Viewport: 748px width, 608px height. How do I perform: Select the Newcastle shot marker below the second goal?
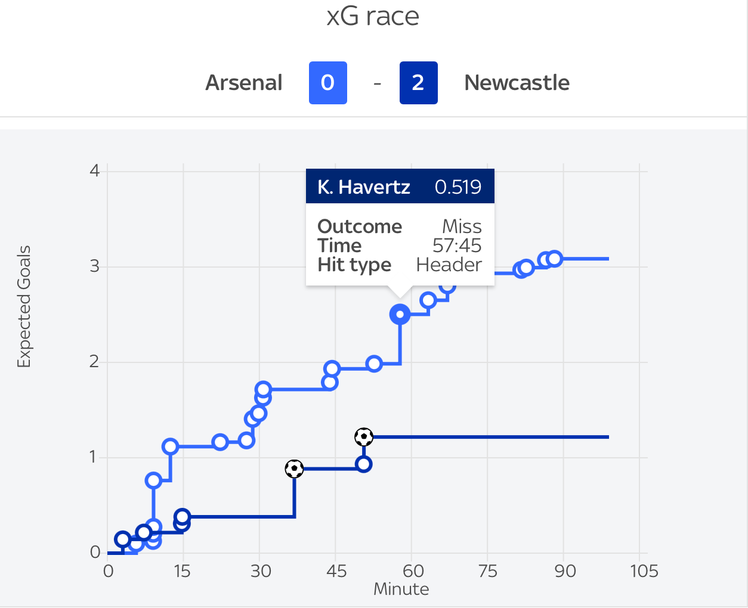pos(364,464)
